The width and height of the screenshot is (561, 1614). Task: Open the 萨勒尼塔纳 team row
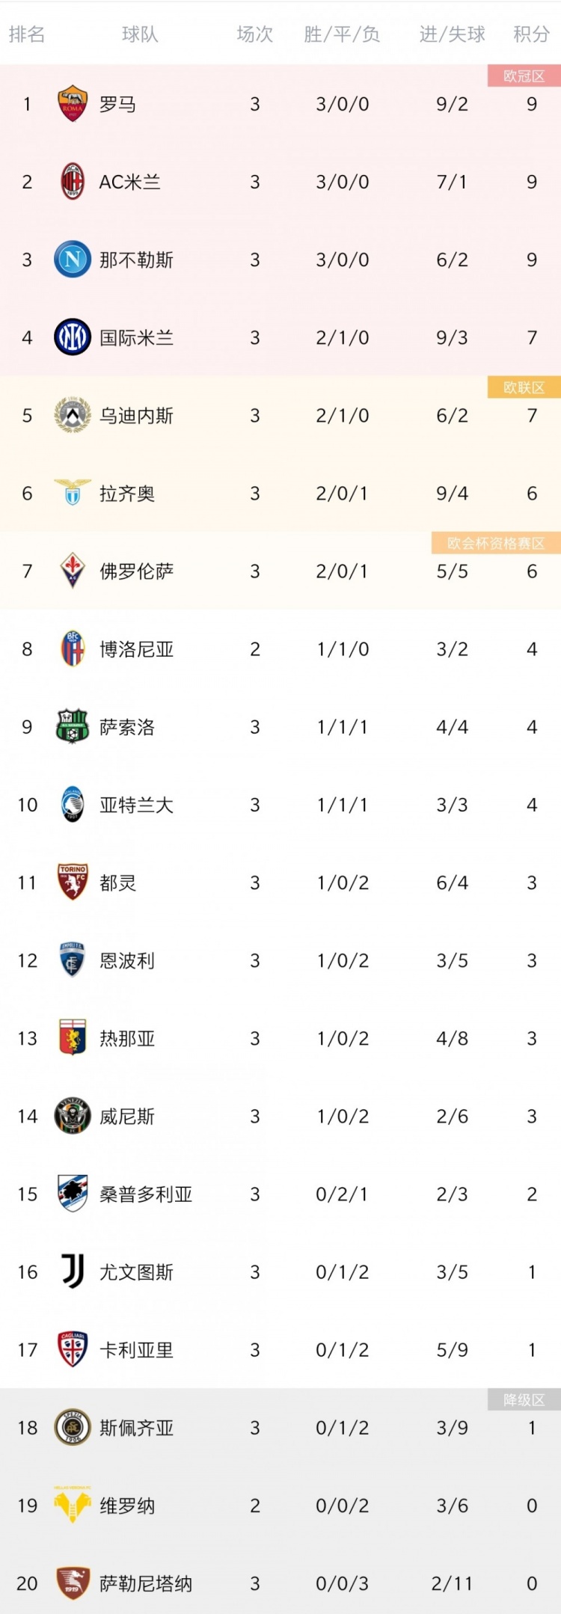pos(280,1583)
